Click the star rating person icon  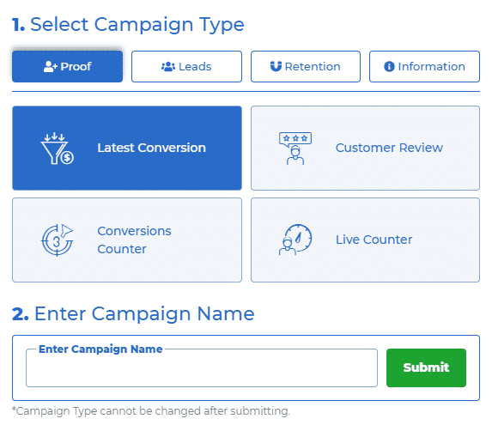click(x=295, y=149)
